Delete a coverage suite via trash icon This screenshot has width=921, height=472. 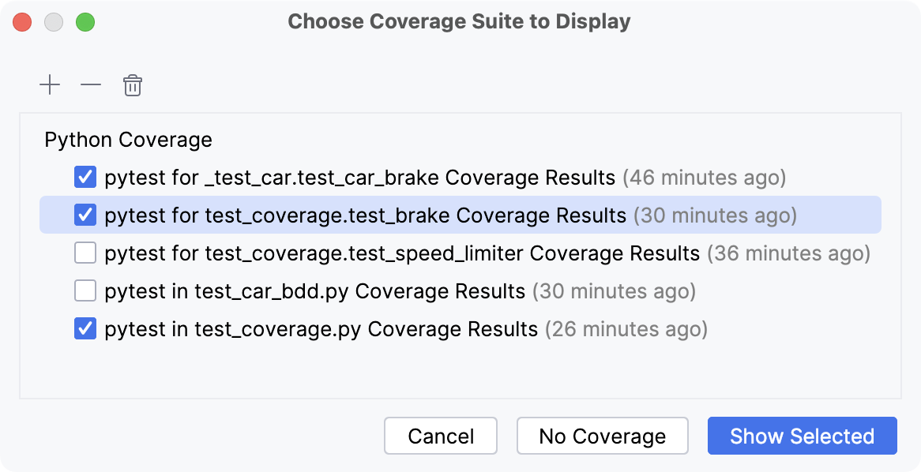pos(132,84)
